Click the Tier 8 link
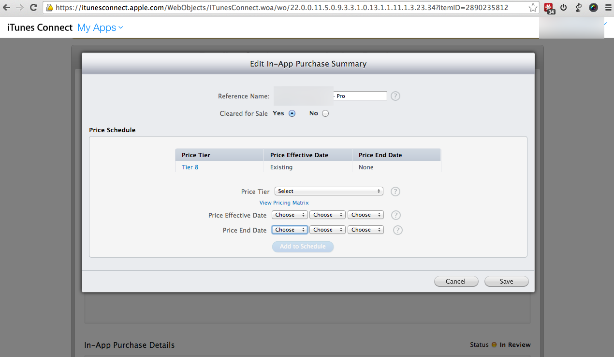The height and width of the screenshot is (357, 614). (190, 167)
